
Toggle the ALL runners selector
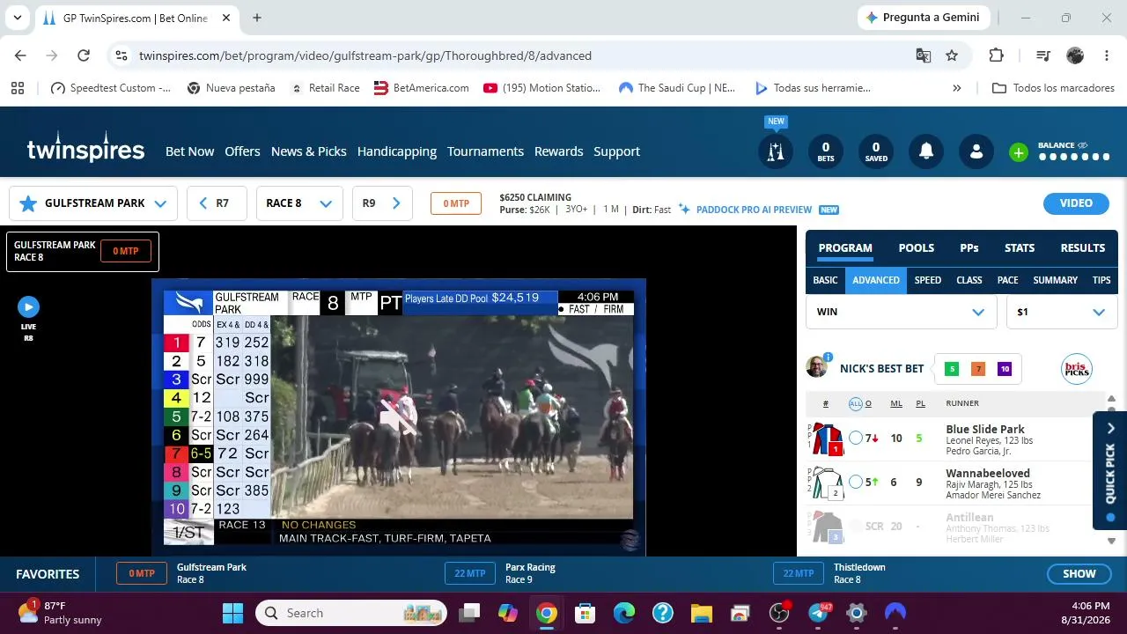click(855, 404)
